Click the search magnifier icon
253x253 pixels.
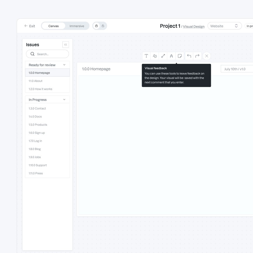coord(33,54)
